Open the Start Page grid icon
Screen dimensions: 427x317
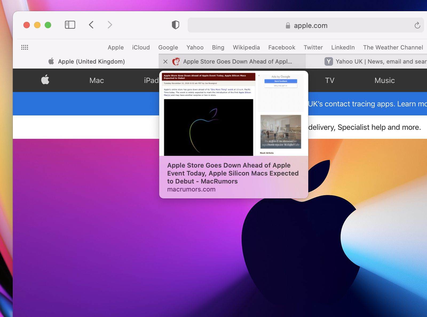25,47
